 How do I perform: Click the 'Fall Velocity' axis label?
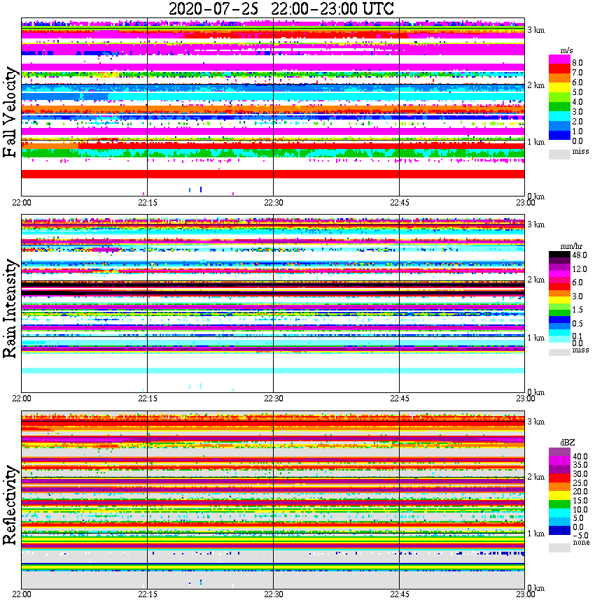tap(10, 112)
